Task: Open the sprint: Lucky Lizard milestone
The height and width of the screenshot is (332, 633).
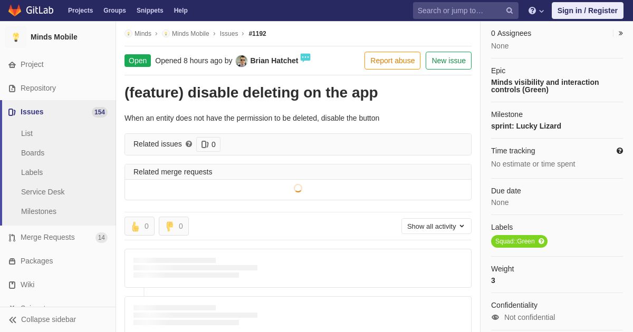Action: [x=526, y=126]
